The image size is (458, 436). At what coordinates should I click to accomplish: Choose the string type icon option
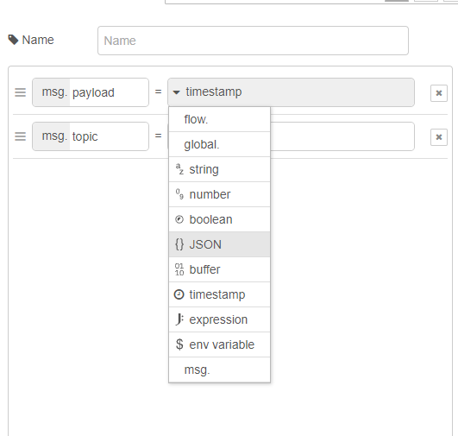tap(219, 169)
